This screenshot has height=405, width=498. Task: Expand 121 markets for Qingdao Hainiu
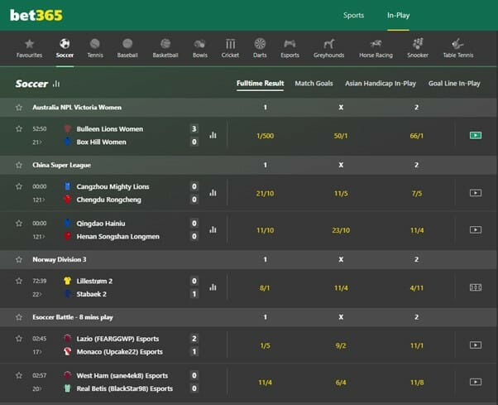(x=39, y=237)
